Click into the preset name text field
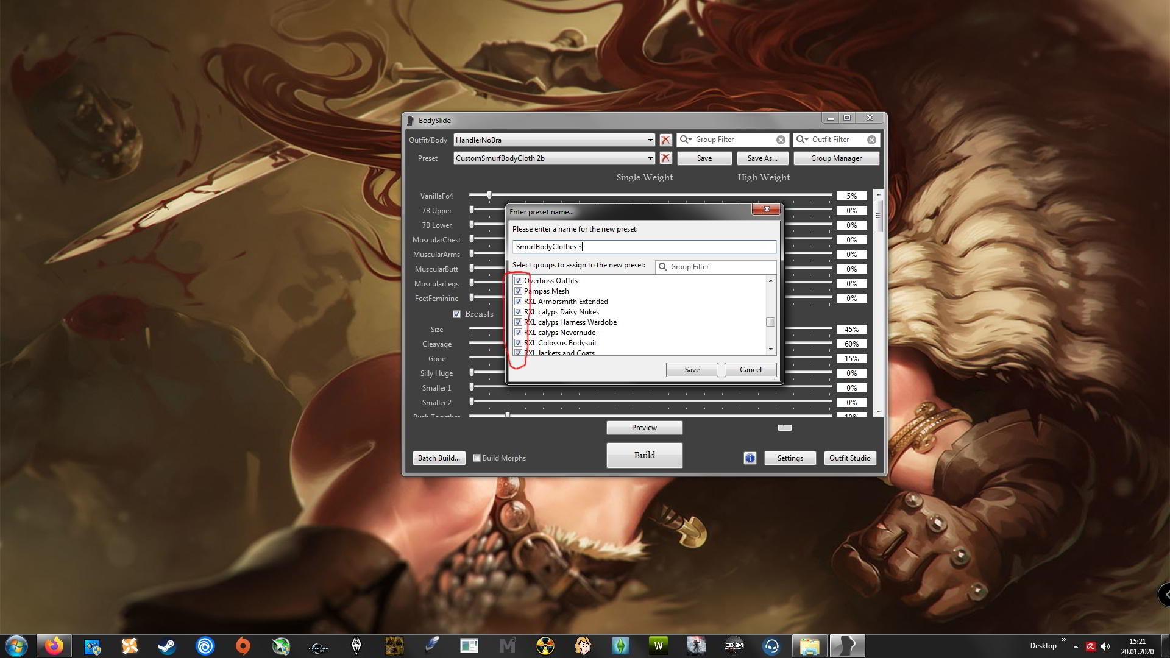 tap(644, 247)
